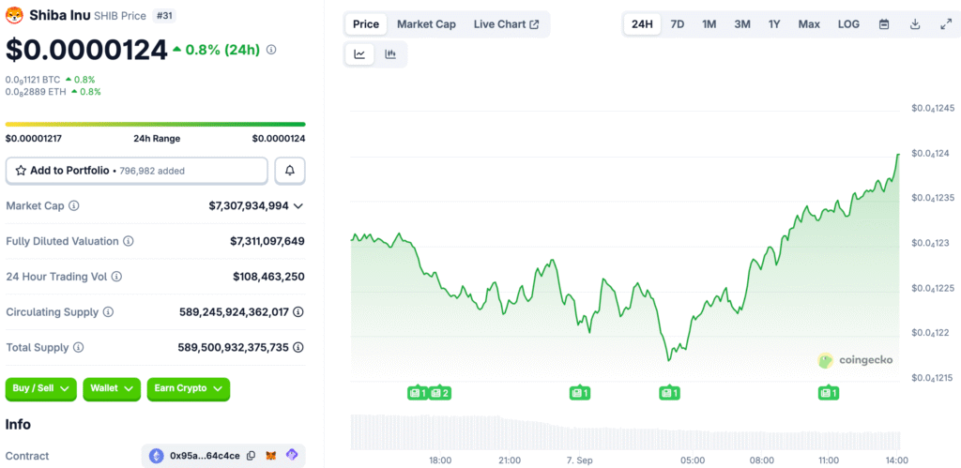Switch to line chart view

pyautogui.click(x=359, y=54)
